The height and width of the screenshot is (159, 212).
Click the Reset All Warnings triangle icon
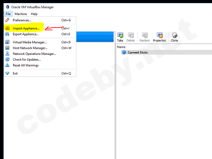point(7,65)
